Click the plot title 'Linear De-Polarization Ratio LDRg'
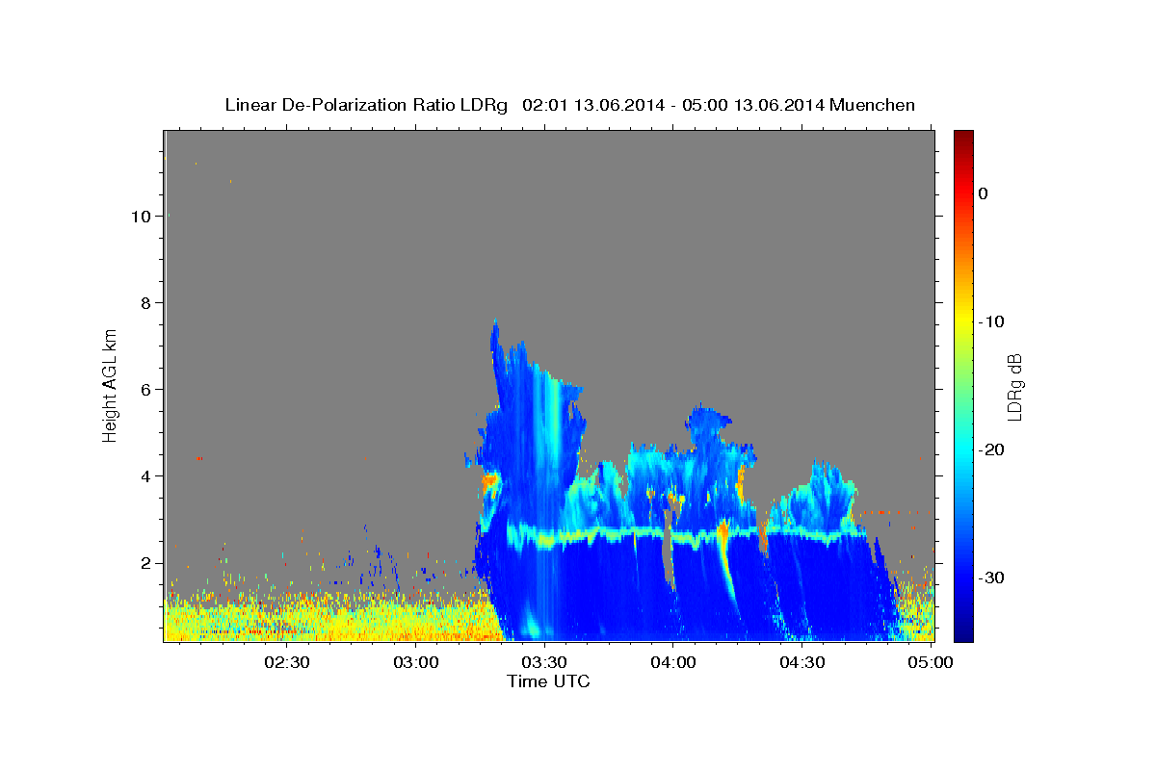The width and height of the screenshot is (1156, 770). pyautogui.click(x=365, y=105)
